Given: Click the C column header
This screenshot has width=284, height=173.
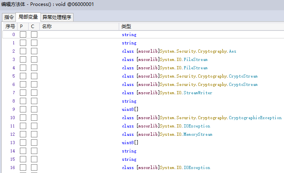Looking at the screenshot, I should coord(34,27).
